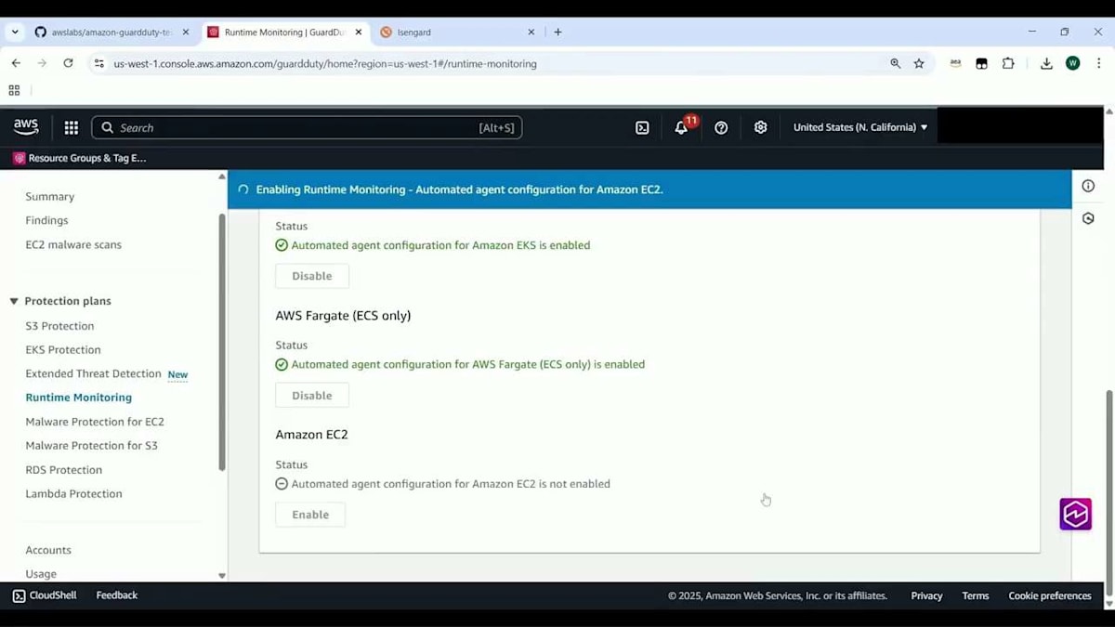Screen dimensions: 1115x627
Task: Reload the browser page
Action: point(68,63)
